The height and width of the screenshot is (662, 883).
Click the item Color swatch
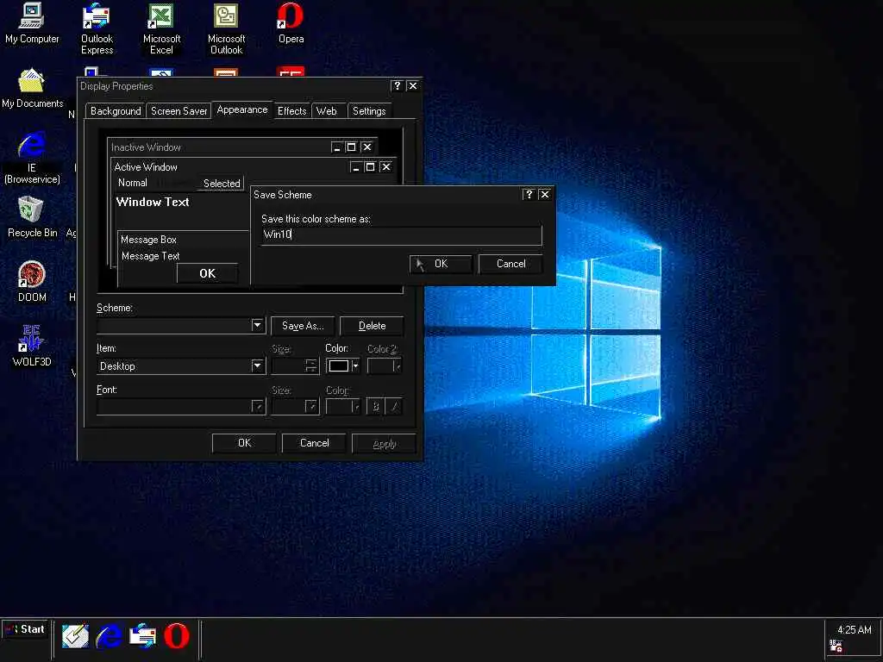click(338, 365)
